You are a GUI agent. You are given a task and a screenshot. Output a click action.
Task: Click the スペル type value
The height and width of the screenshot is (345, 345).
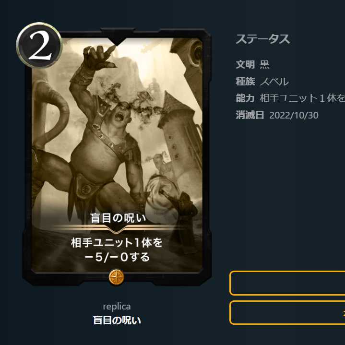[274, 82]
